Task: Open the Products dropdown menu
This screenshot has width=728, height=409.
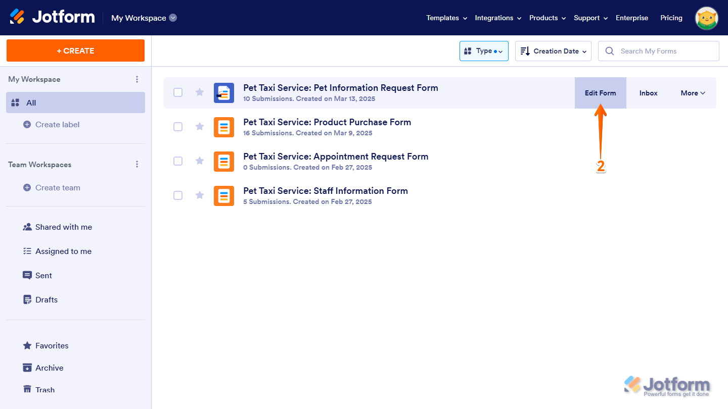Action: tap(548, 18)
